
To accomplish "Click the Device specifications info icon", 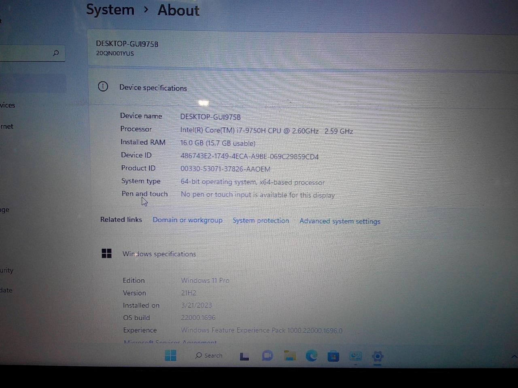I will [x=103, y=86].
